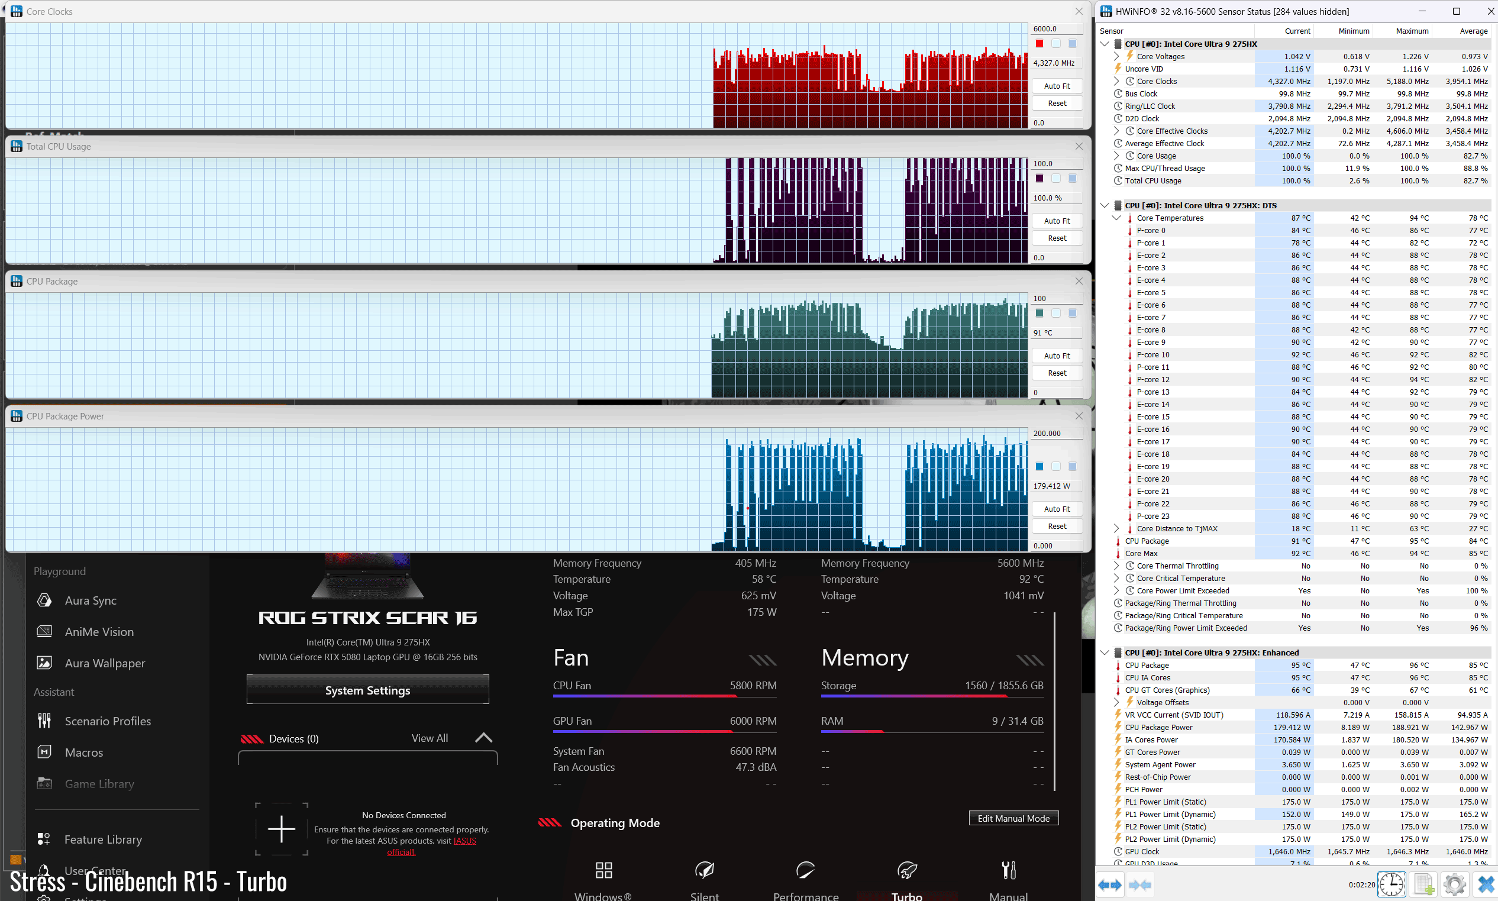Image resolution: width=1498 pixels, height=901 pixels.
Task: Reset elapsed timer with the clock icon
Action: [x=1391, y=884]
